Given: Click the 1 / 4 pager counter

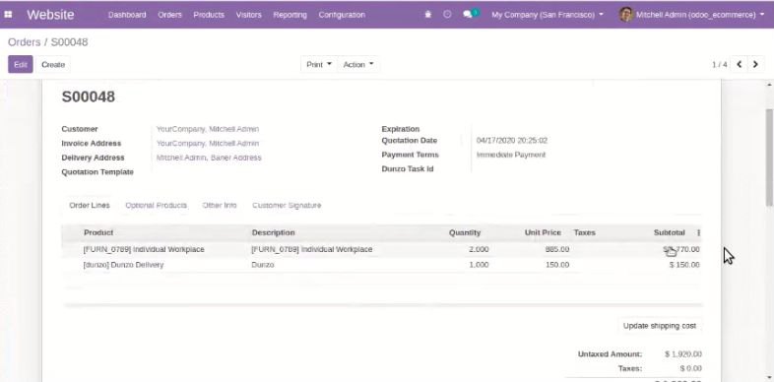Looking at the screenshot, I should pyautogui.click(x=719, y=65).
